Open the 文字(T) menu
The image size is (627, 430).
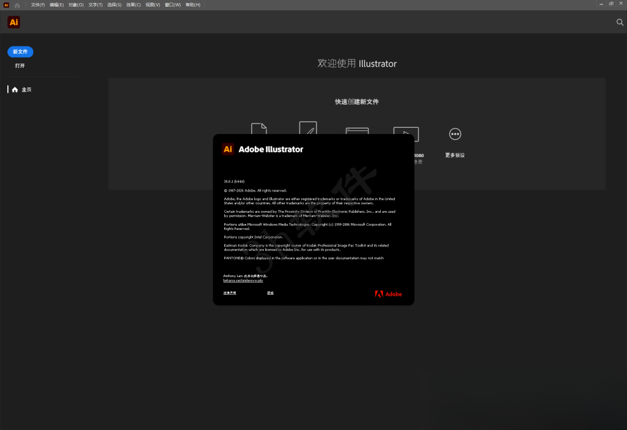pos(95,5)
